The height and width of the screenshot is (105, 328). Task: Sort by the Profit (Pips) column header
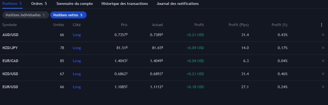(x=239, y=25)
